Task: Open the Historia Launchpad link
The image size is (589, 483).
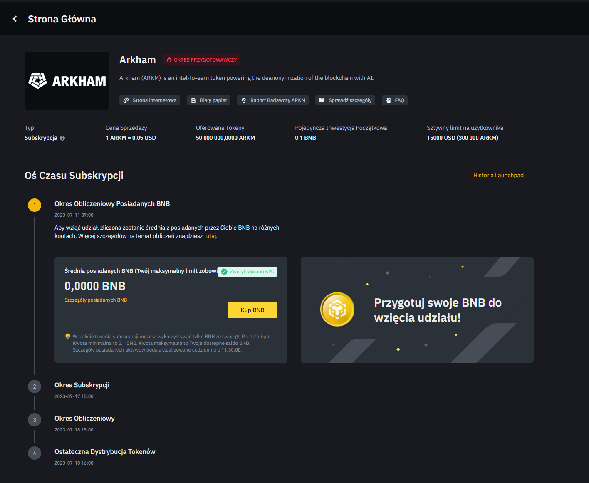Action: 498,175
